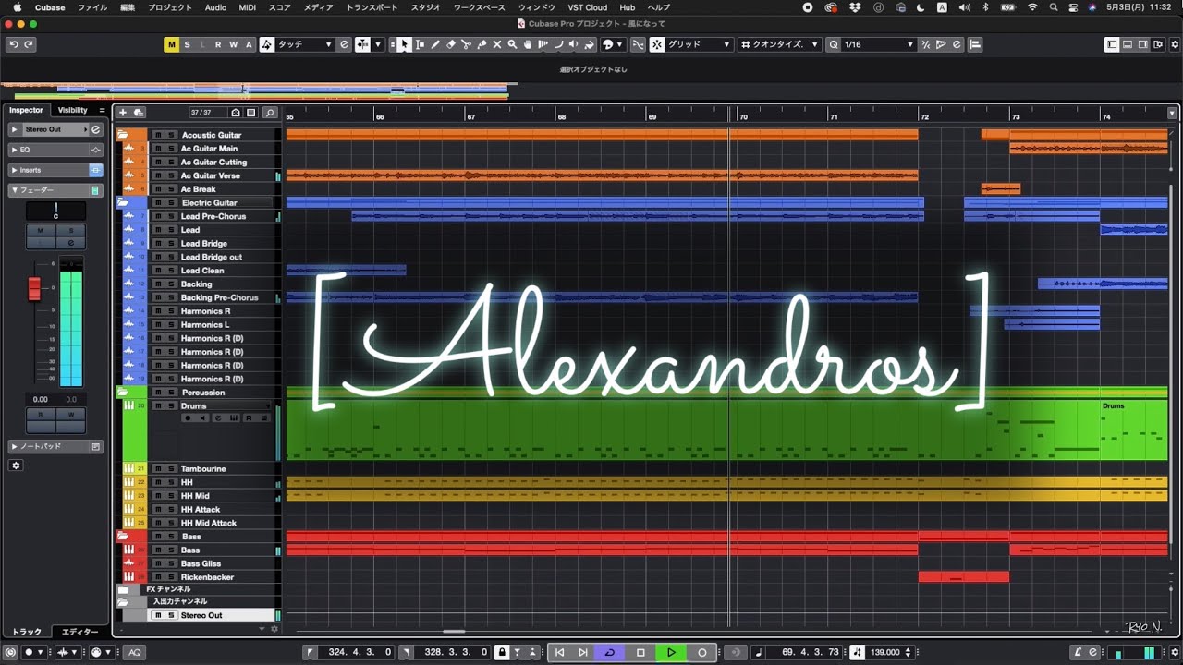
Task: Click bar 72 on the ruler
Action: point(924,117)
